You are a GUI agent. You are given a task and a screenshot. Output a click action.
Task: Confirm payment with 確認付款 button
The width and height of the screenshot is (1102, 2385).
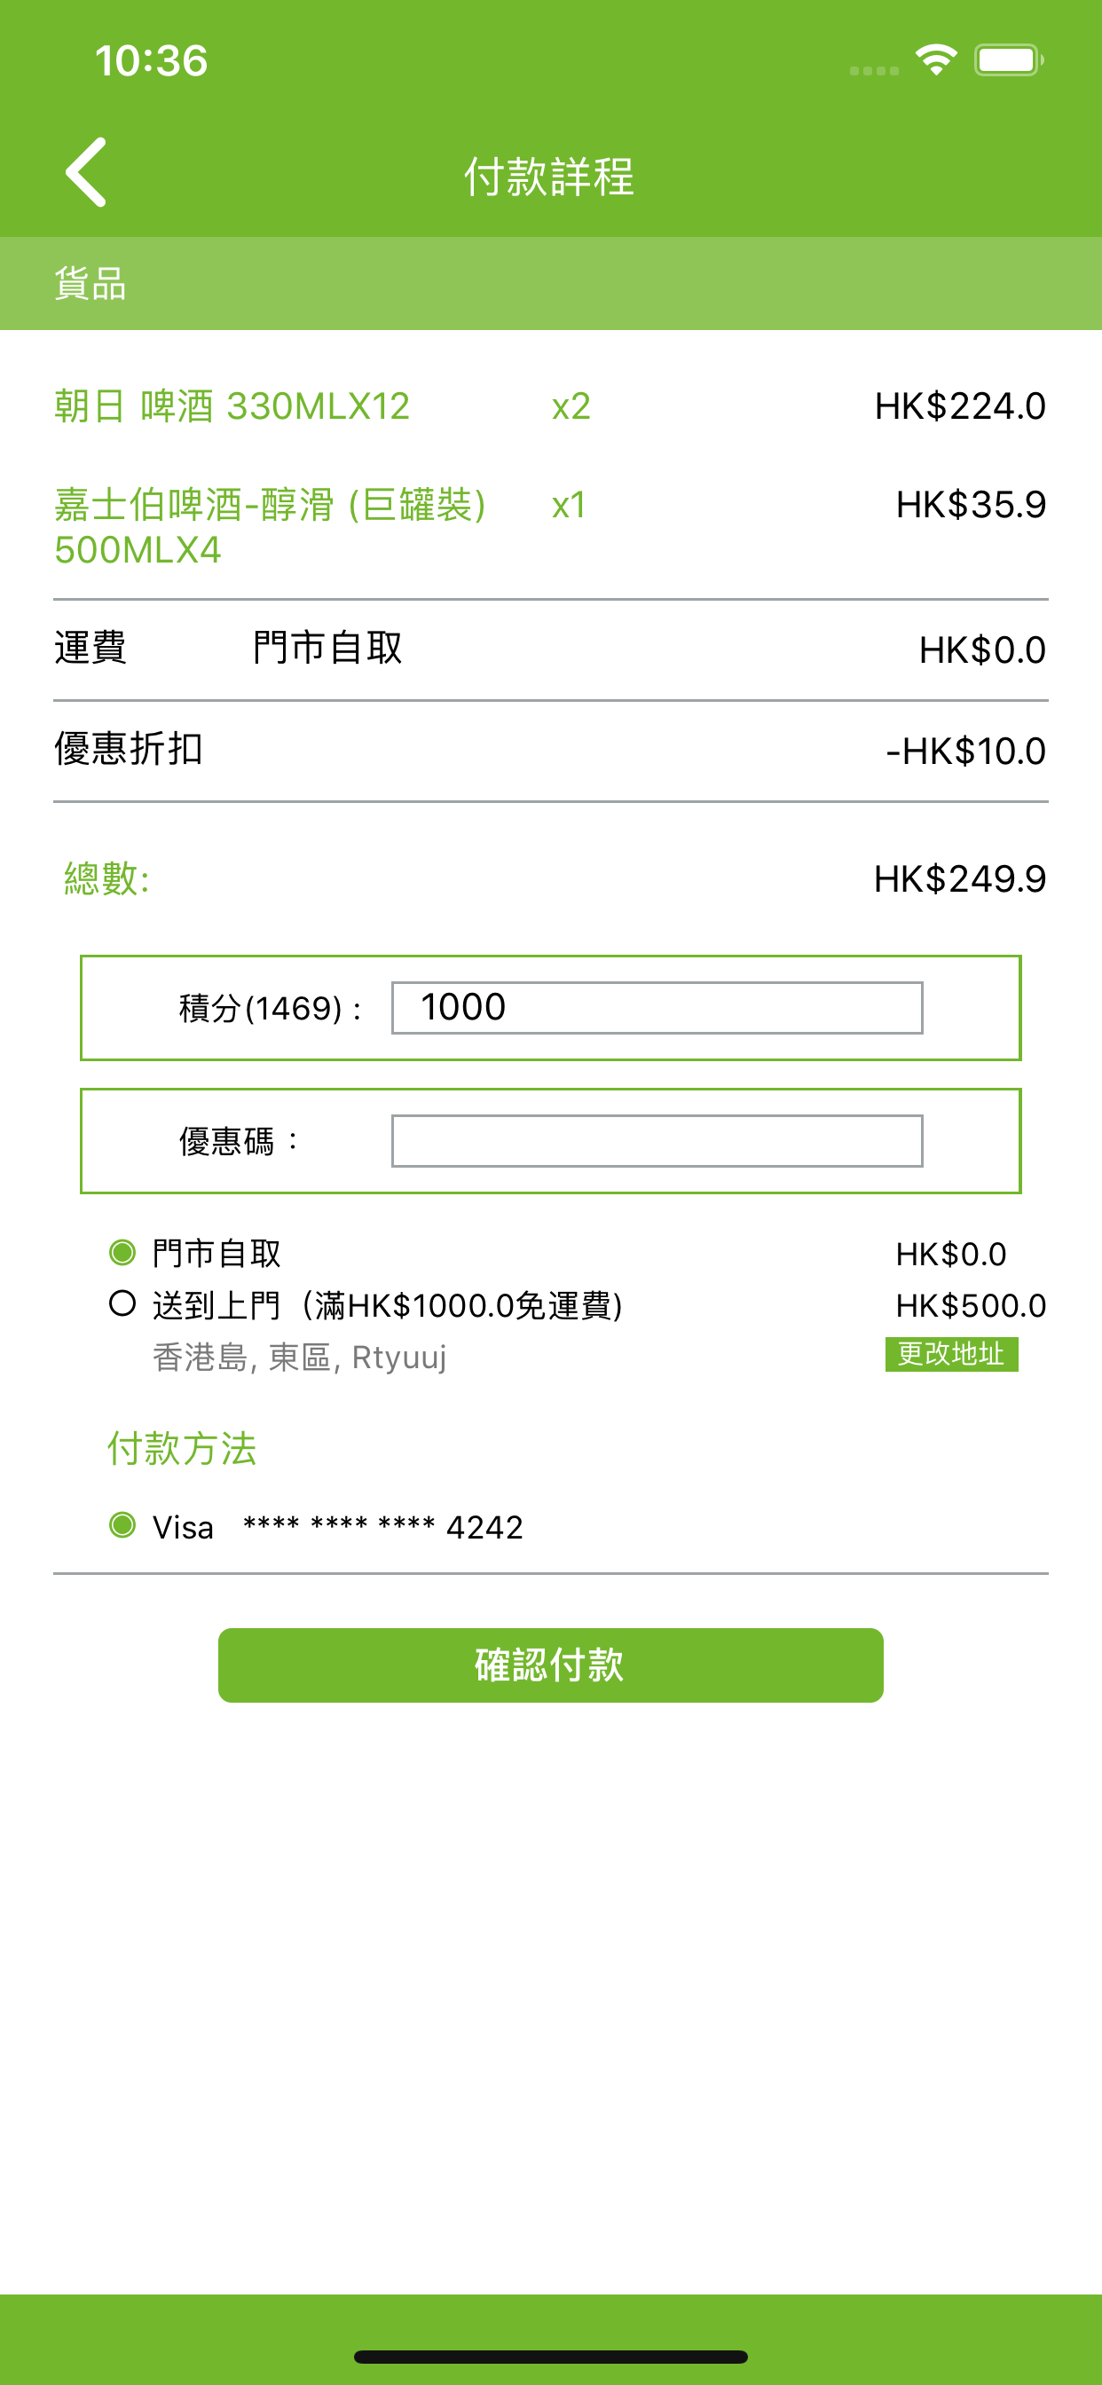click(550, 1665)
